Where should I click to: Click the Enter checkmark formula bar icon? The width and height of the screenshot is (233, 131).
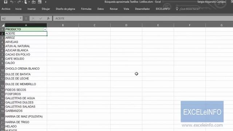pyautogui.click(x=40, y=19)
